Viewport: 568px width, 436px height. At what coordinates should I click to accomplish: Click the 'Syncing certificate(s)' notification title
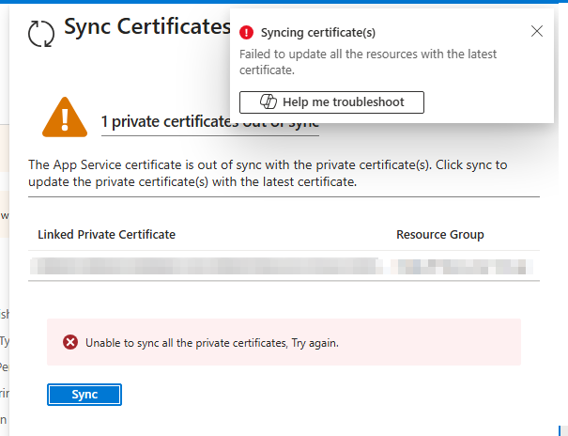(317, 33)
